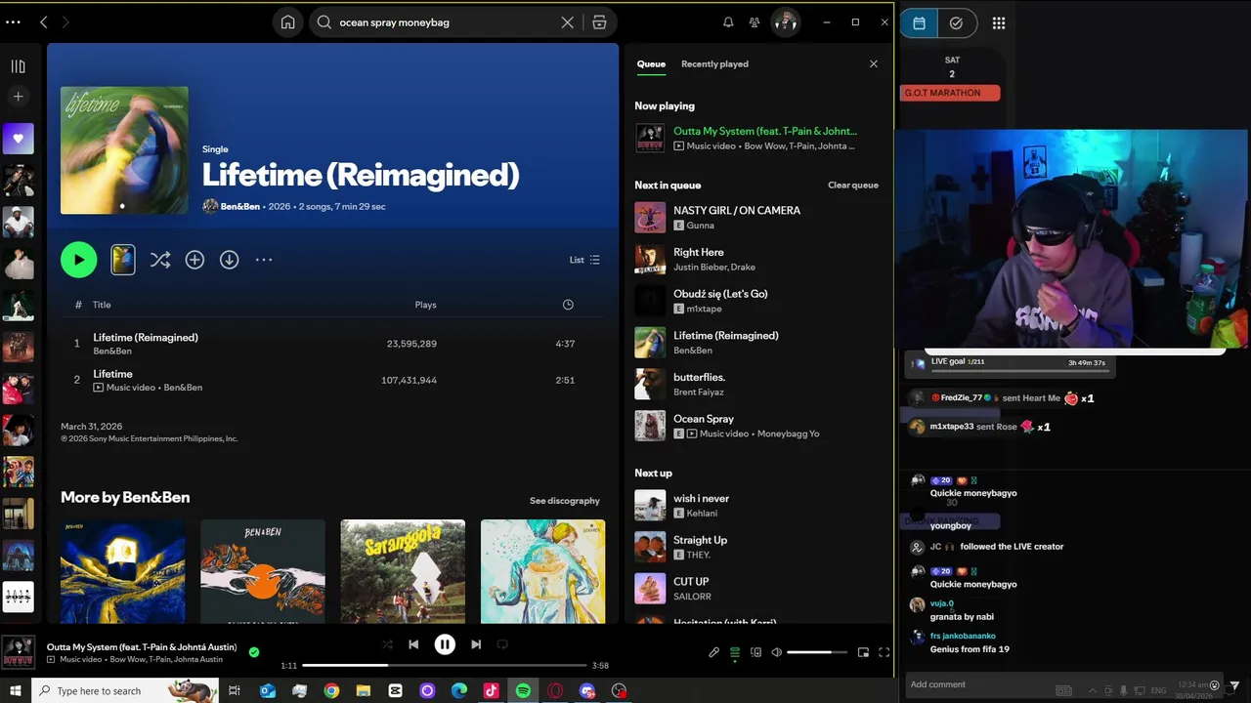This screenshot has height=703, width=1251.
Task: Open See discography link
Action: (x=565, y=501)
